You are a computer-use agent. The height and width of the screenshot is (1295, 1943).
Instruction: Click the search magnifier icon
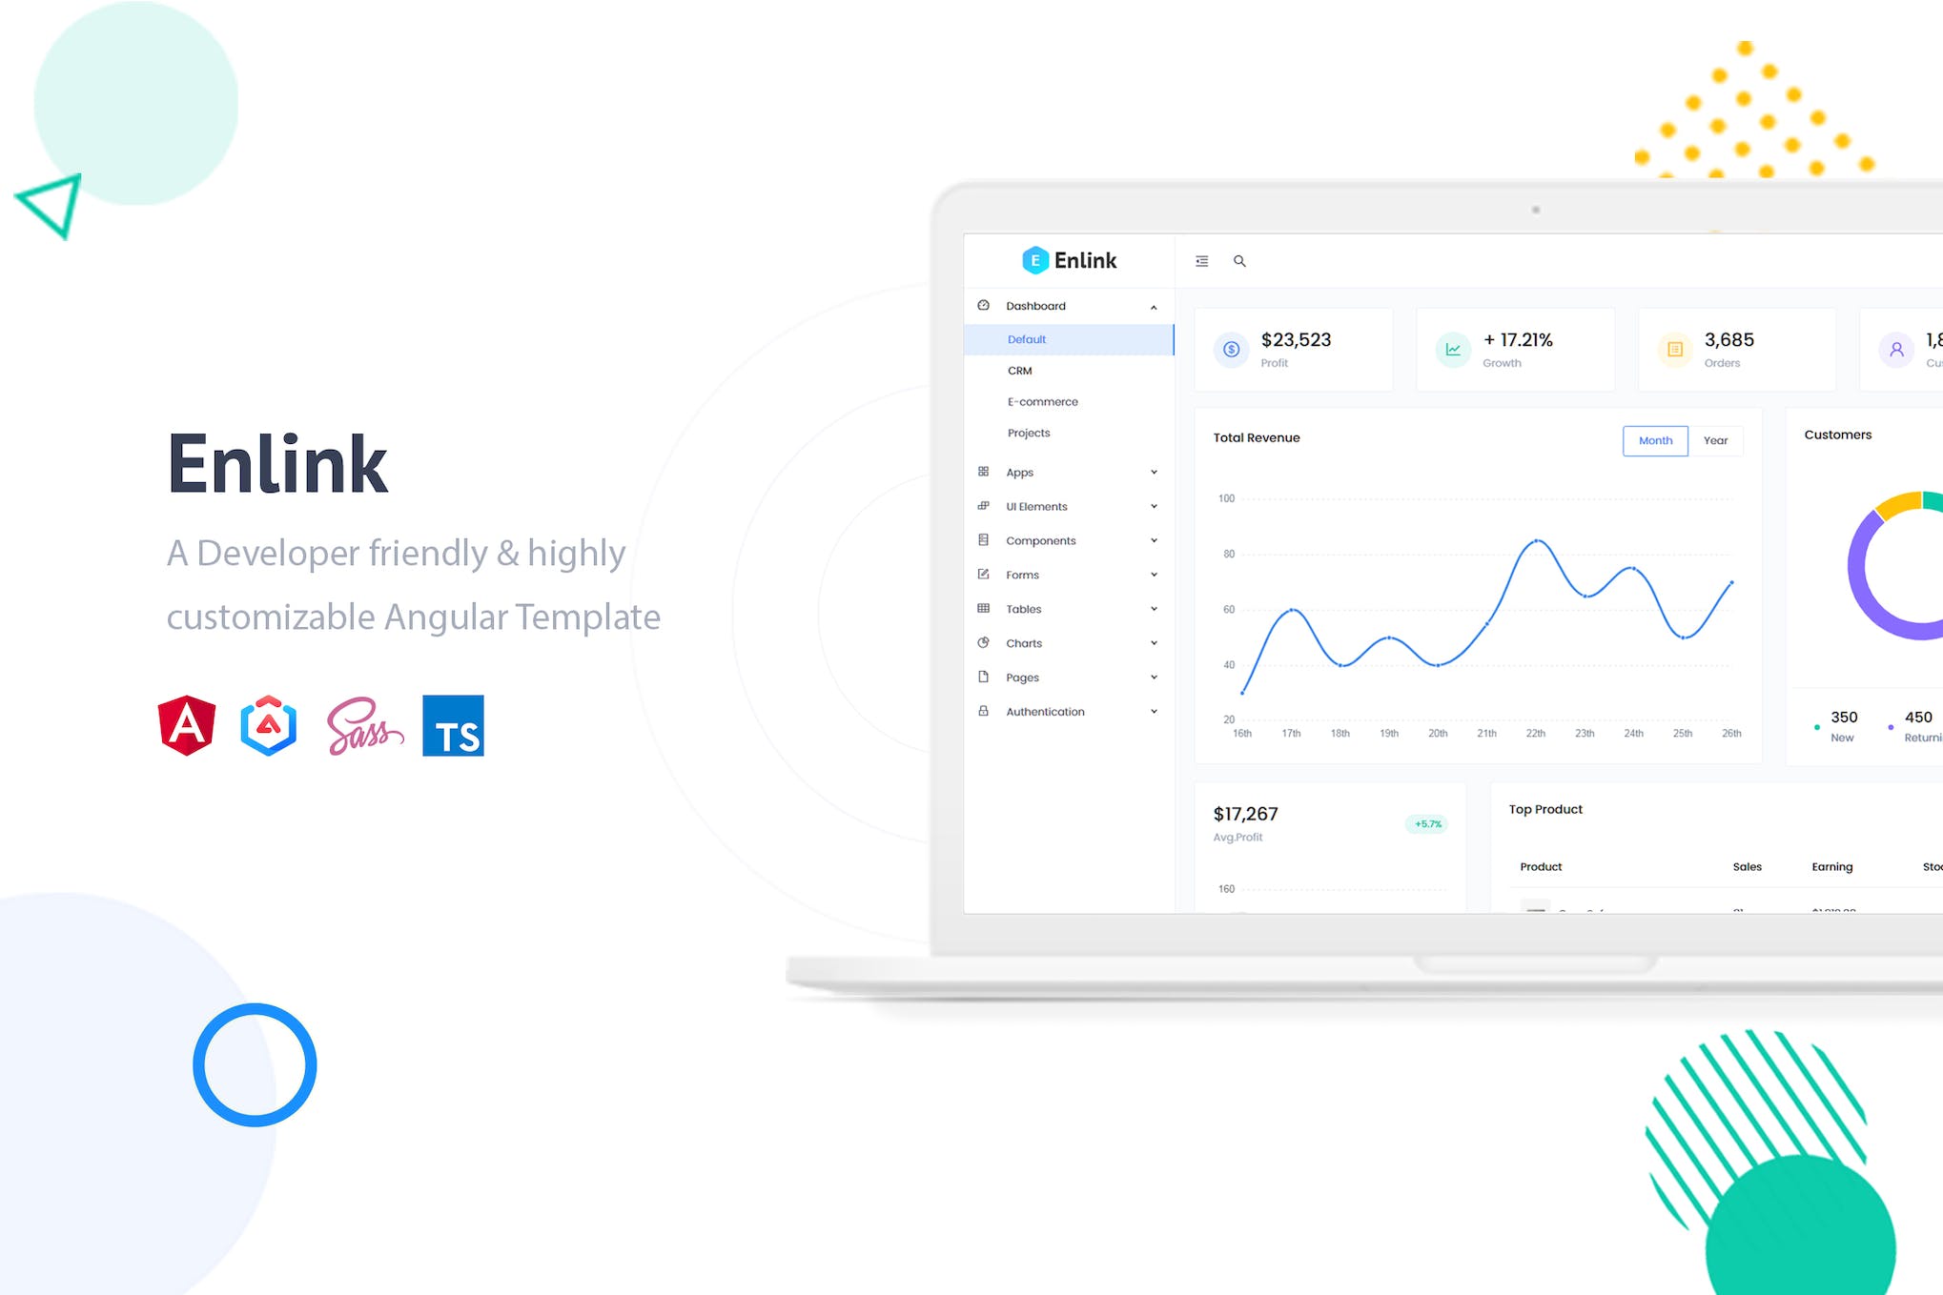coord(1239,262)
